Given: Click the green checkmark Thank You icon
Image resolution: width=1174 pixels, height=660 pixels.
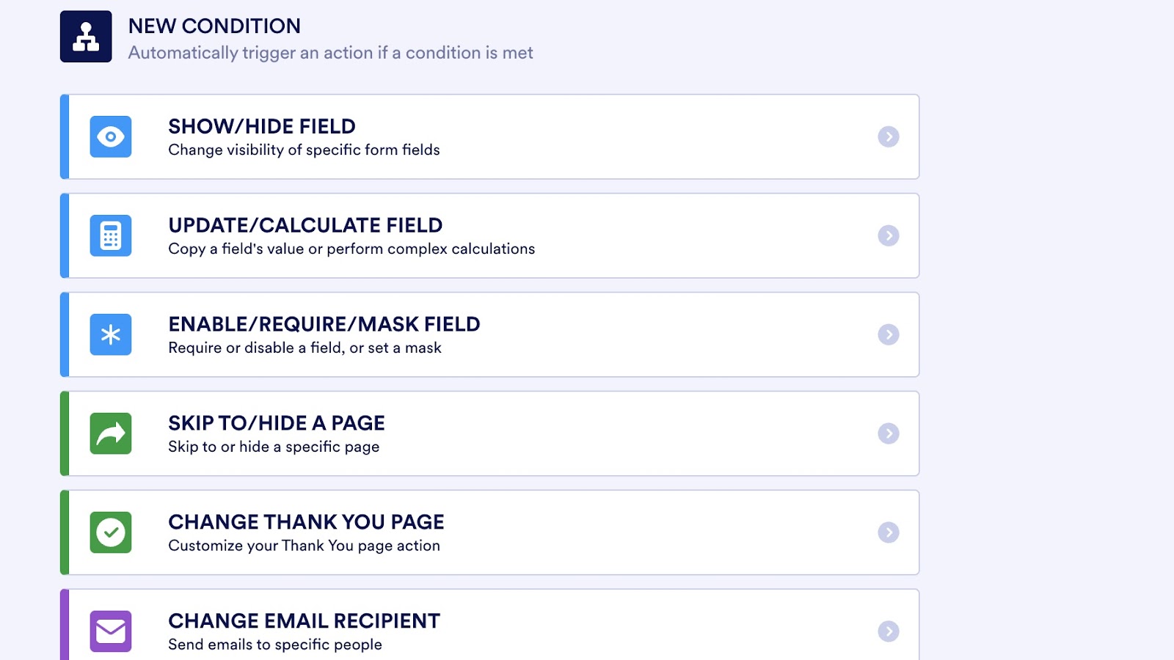Looking at the screenshot, I should click(x=111, y=532).
